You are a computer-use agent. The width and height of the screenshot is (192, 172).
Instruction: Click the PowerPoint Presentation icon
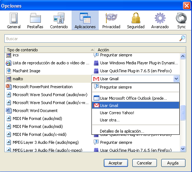pyautogui.click(x=9, y=87)
